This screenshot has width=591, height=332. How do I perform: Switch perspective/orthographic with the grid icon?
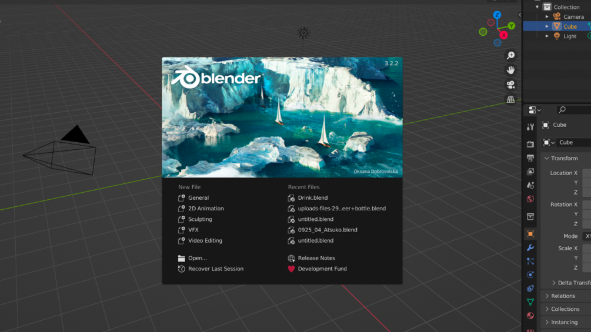coord(510,100)
